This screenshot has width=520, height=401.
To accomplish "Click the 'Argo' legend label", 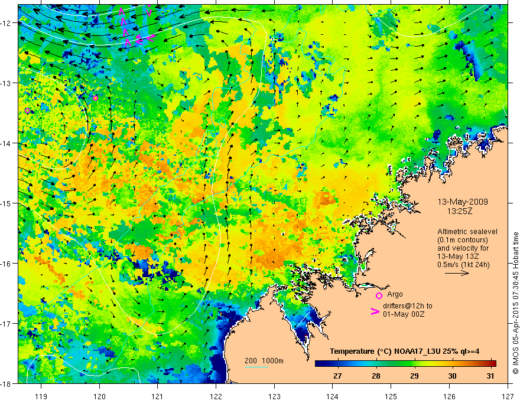I will point(395,294).
